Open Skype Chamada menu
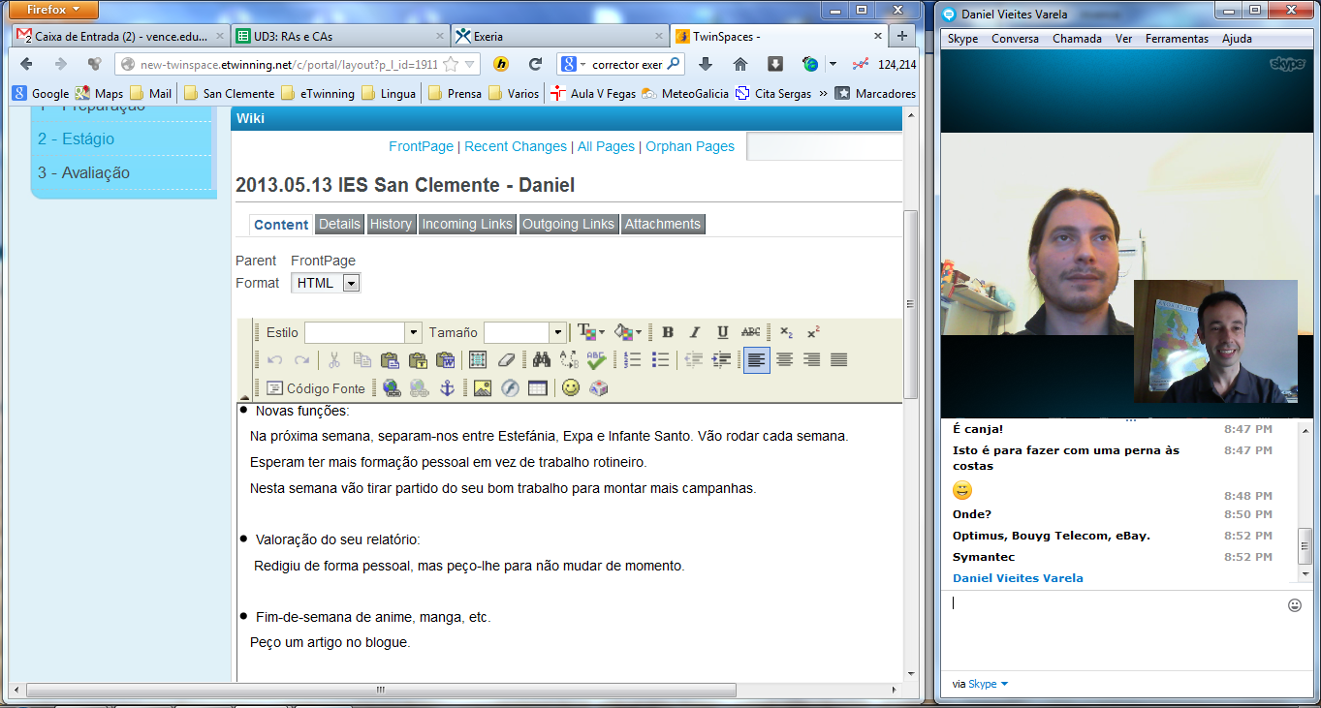1321x708 pixels. [x=1077, y=39]
